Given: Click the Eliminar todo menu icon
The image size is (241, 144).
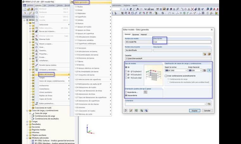Looking at the screenshot, I should tap(36, 39).
